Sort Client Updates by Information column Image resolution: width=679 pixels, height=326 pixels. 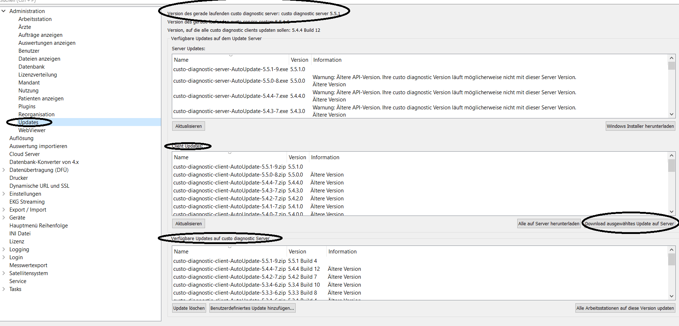click(488, 157)
